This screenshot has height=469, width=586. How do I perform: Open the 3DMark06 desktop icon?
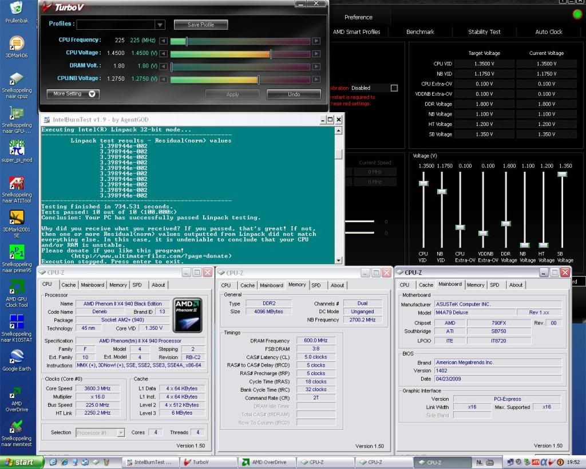click(17, 47)
